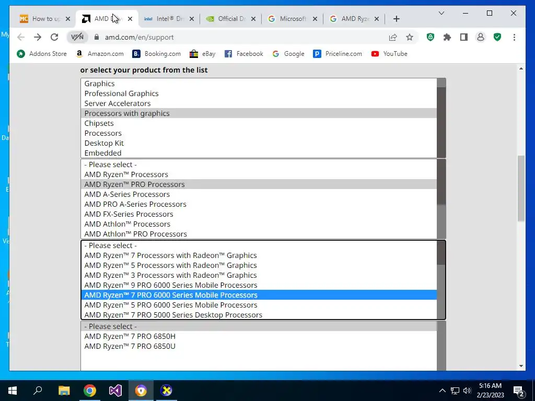This screenshot has height=401, width=535.
Task: Open the Amazon.com bookmark
Action: click(x=100, y=54)
